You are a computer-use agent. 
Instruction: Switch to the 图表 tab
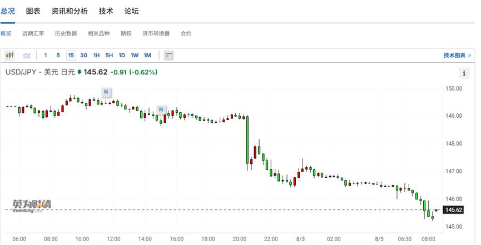pos(33,11)
